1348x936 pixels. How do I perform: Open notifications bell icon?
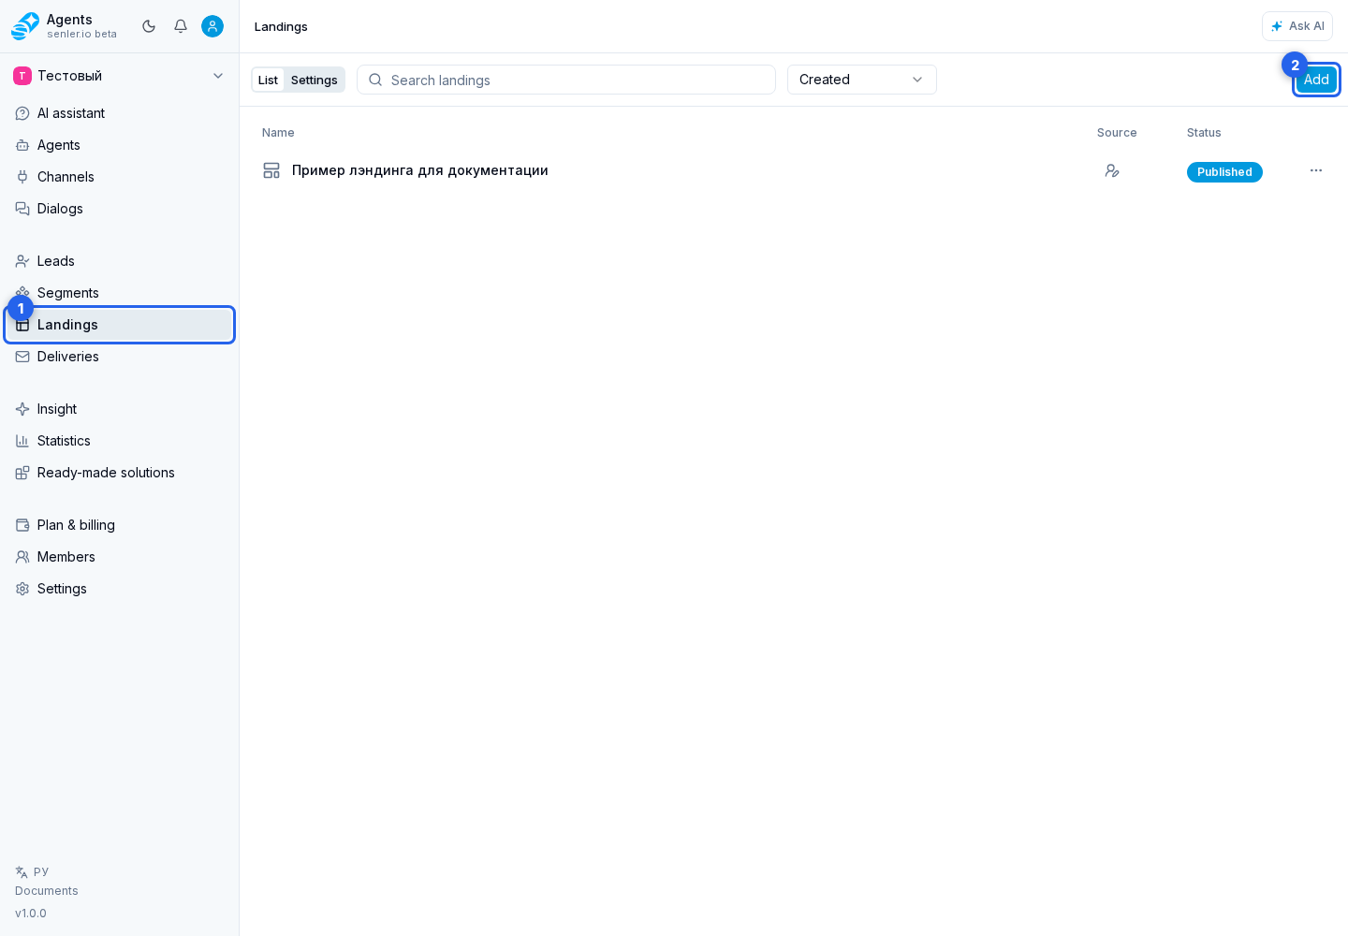click(181, 26)
